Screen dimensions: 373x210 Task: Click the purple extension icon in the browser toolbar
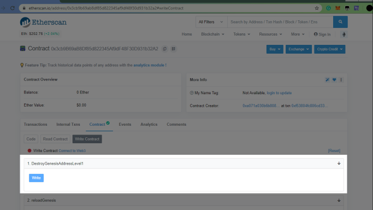click(357, 8)
